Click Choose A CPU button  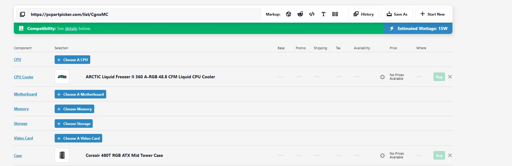pyautogui.click(x=72, y=60)
